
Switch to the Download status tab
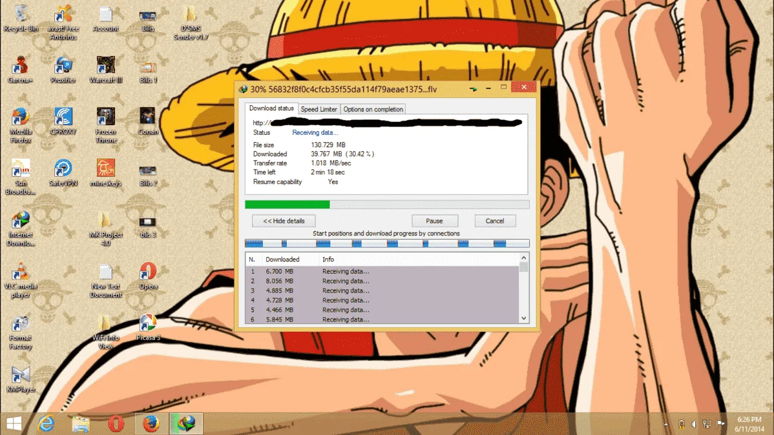(271, 108)
